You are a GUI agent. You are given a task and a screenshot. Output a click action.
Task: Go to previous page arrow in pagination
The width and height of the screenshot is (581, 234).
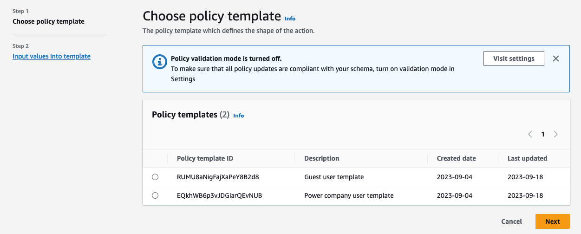pyautogui.click(x=530, y=134)
